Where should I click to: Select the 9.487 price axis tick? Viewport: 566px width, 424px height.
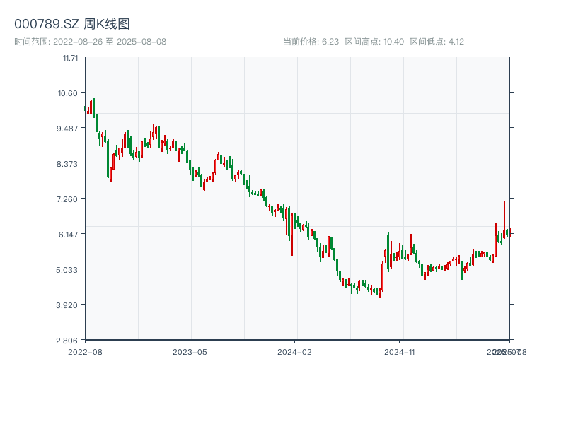coord(70,129)
